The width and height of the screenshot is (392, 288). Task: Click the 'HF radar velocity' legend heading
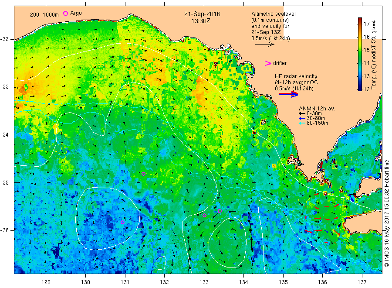[x=296, y=76]
